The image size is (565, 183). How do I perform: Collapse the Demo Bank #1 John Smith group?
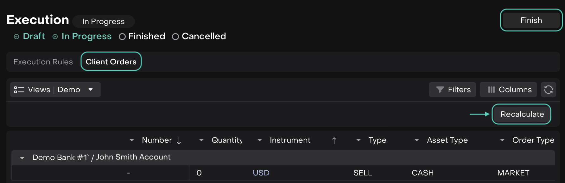(x=22, y=157)
